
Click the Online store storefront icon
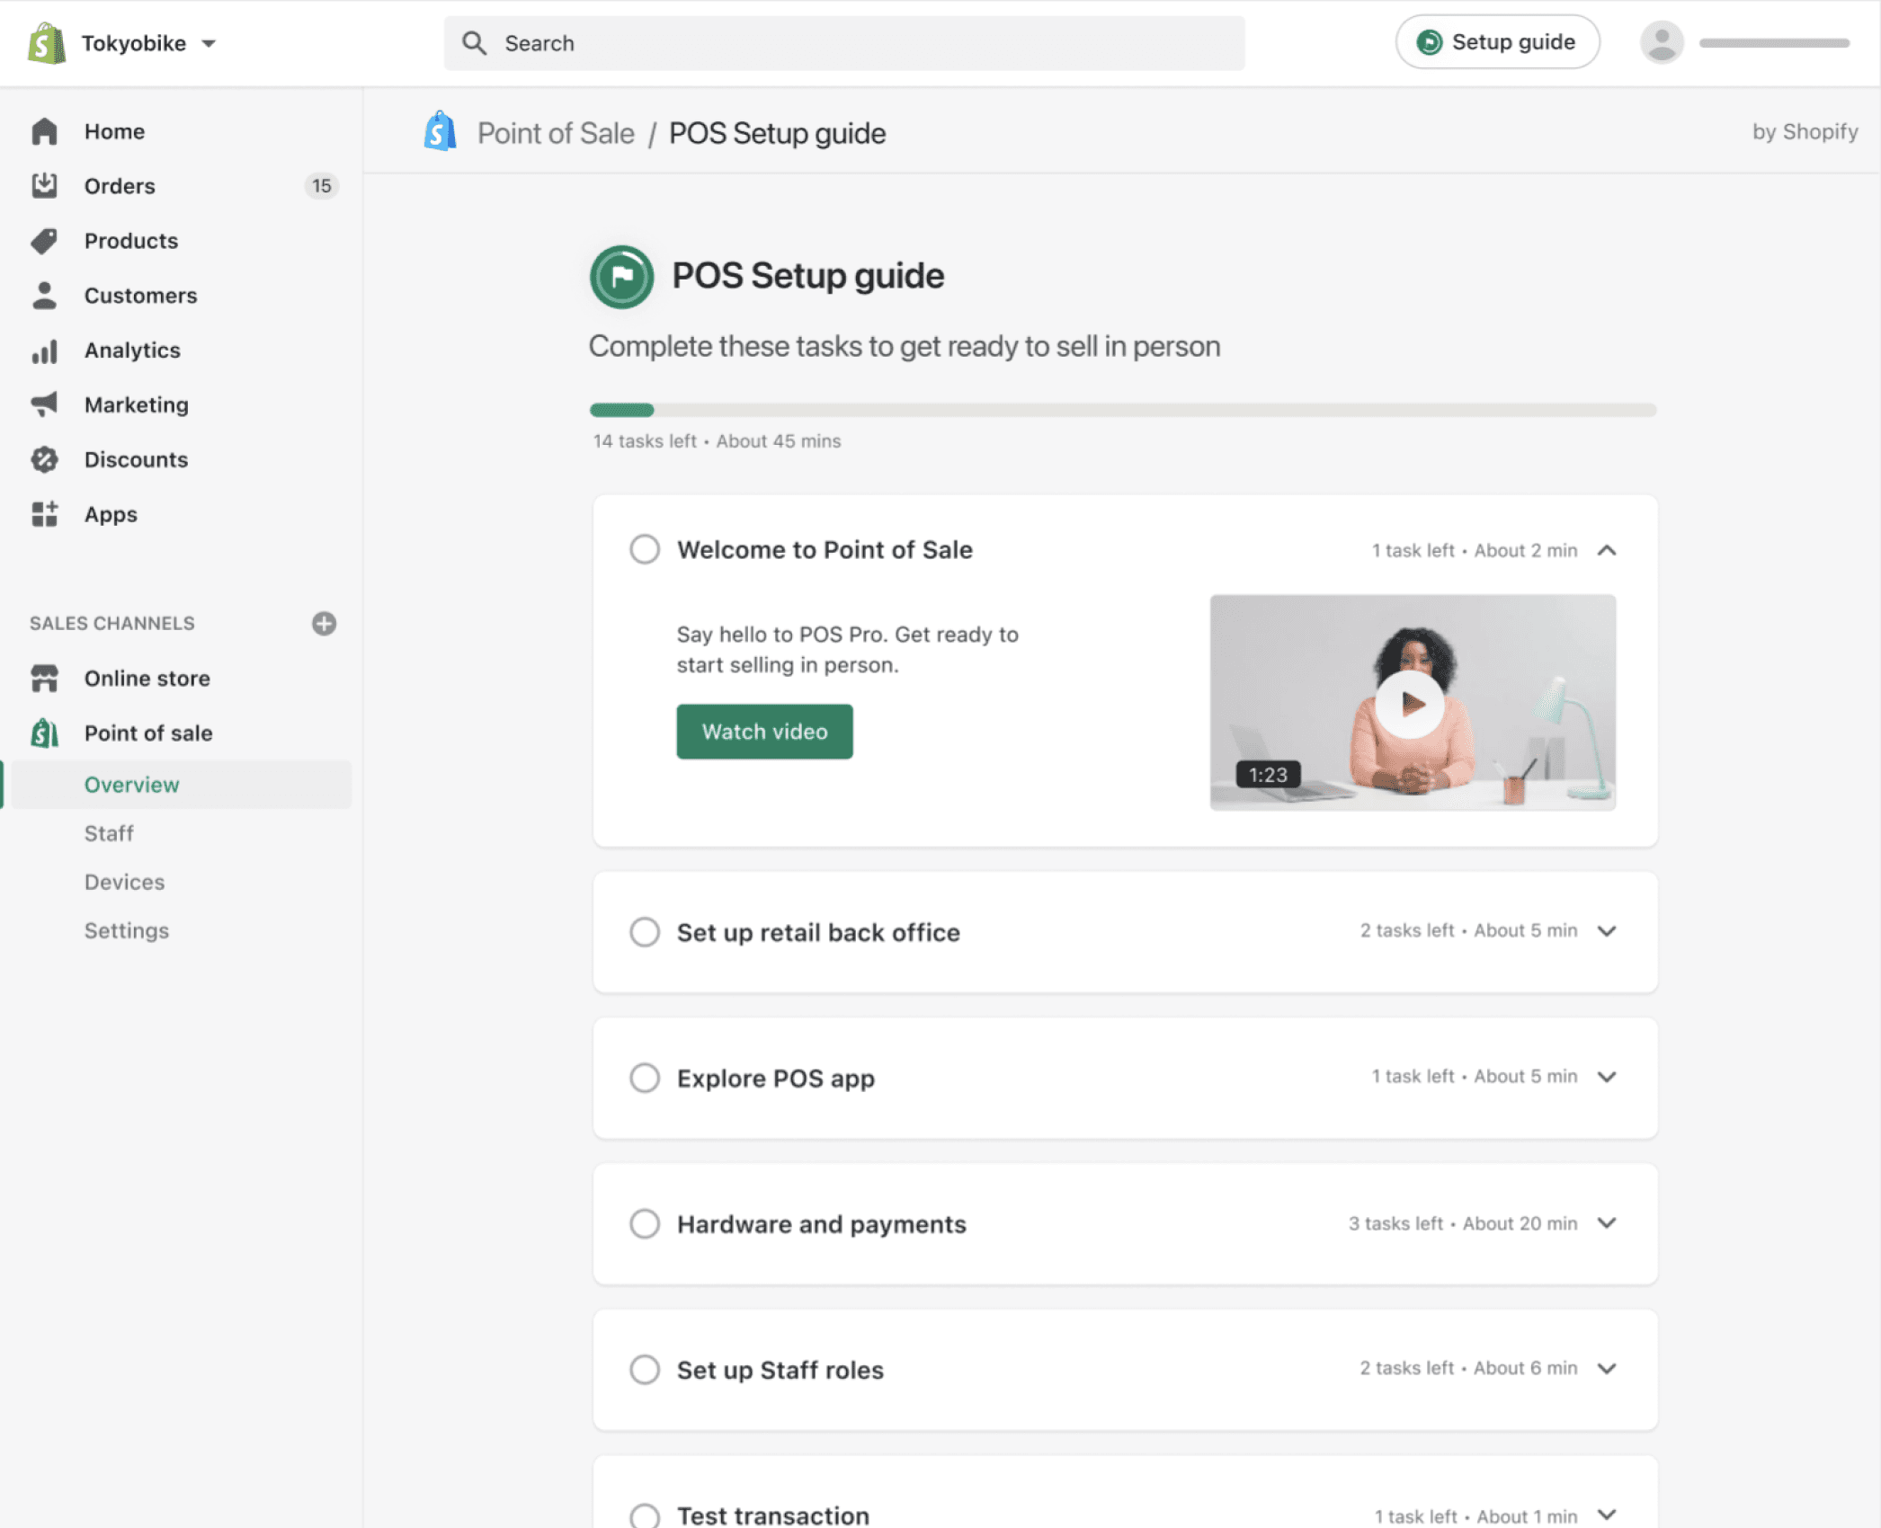(x=44, y=679)
